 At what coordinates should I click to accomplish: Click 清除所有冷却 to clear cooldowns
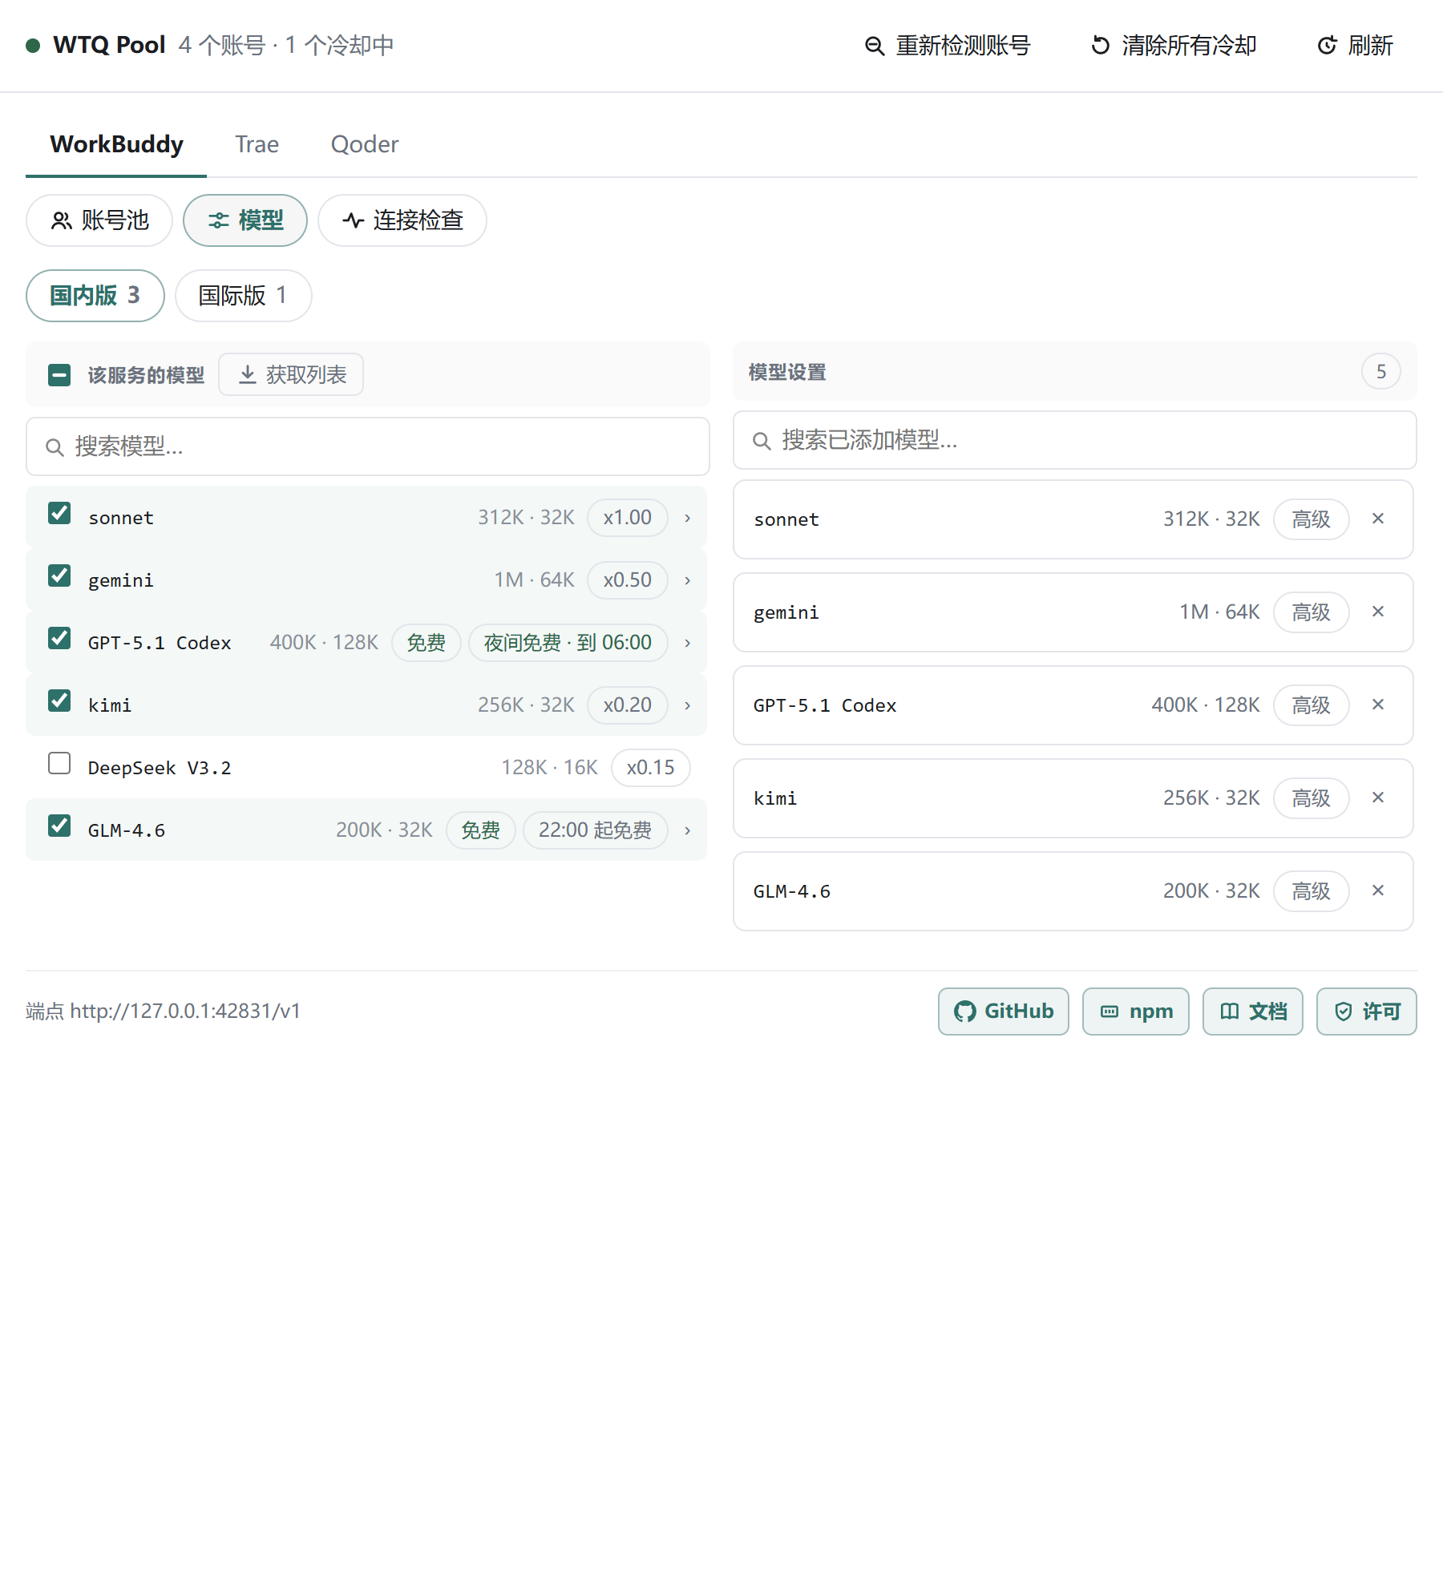(1174, 46)
